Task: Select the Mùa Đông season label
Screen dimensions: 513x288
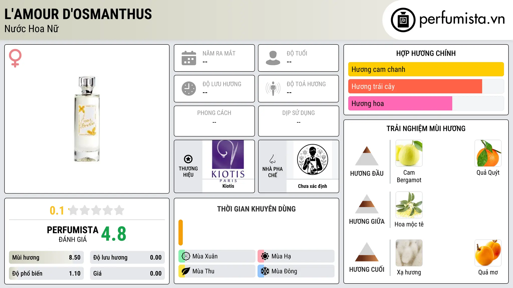Action: coord(284,271)
